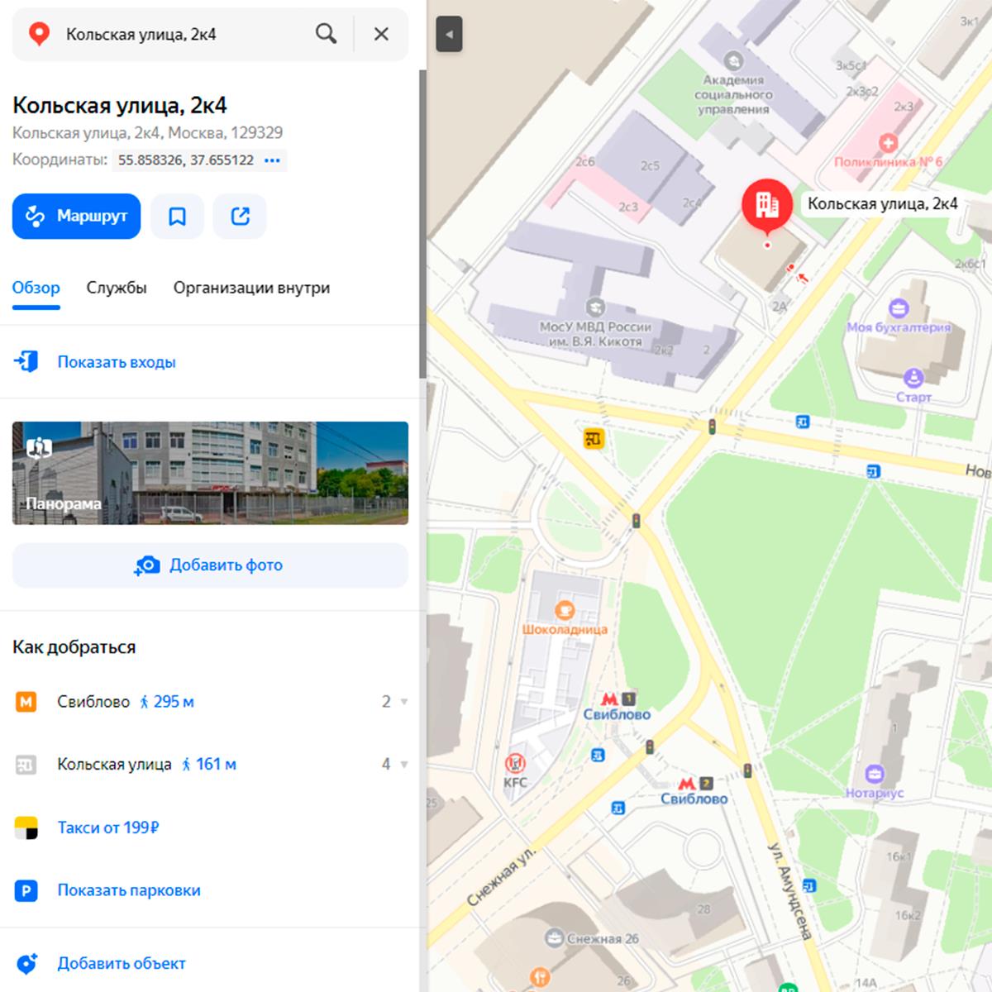The image size is (992, 992).
Task: Clear the search with the X button
Action: 381,34
